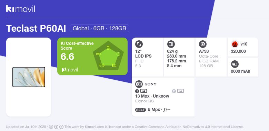This screenshot has width=269, height=131.
Task: Click the processor chip icon above A733
Action: click(x=203, y=44)
